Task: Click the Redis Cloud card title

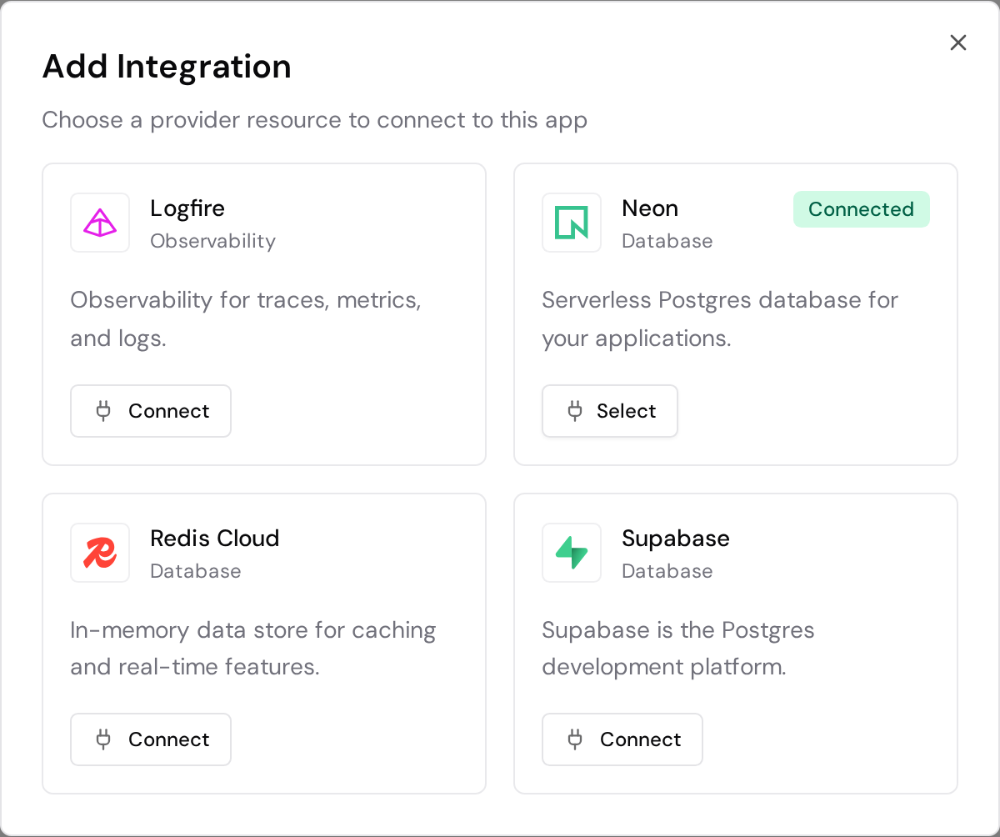Action: click(x=215, y=538)
